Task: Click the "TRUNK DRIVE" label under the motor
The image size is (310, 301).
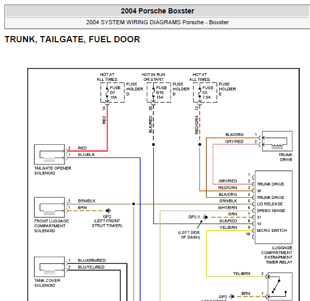Action: [x=285, y=157]
